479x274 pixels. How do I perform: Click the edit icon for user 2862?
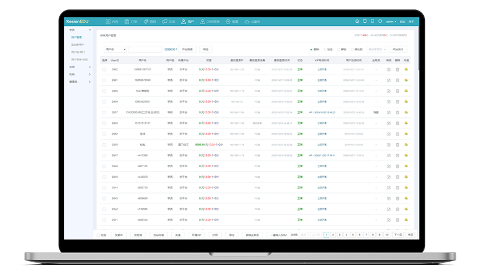pyautogui.click(x=389, y=69)
